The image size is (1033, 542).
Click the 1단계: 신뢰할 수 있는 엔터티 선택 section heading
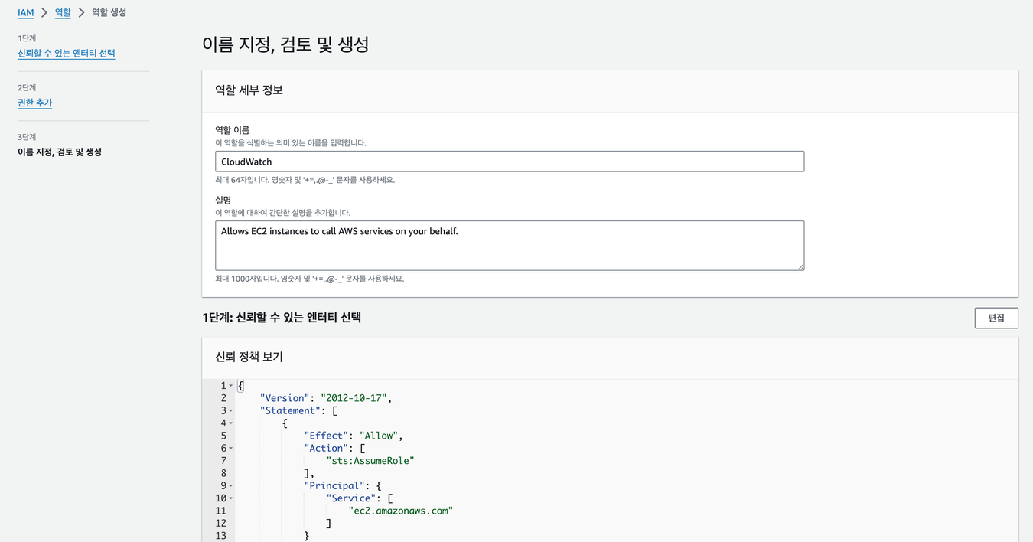coord(282,317)
